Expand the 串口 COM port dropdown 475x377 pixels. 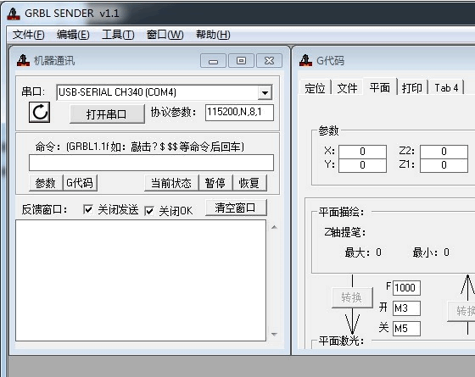265,92
